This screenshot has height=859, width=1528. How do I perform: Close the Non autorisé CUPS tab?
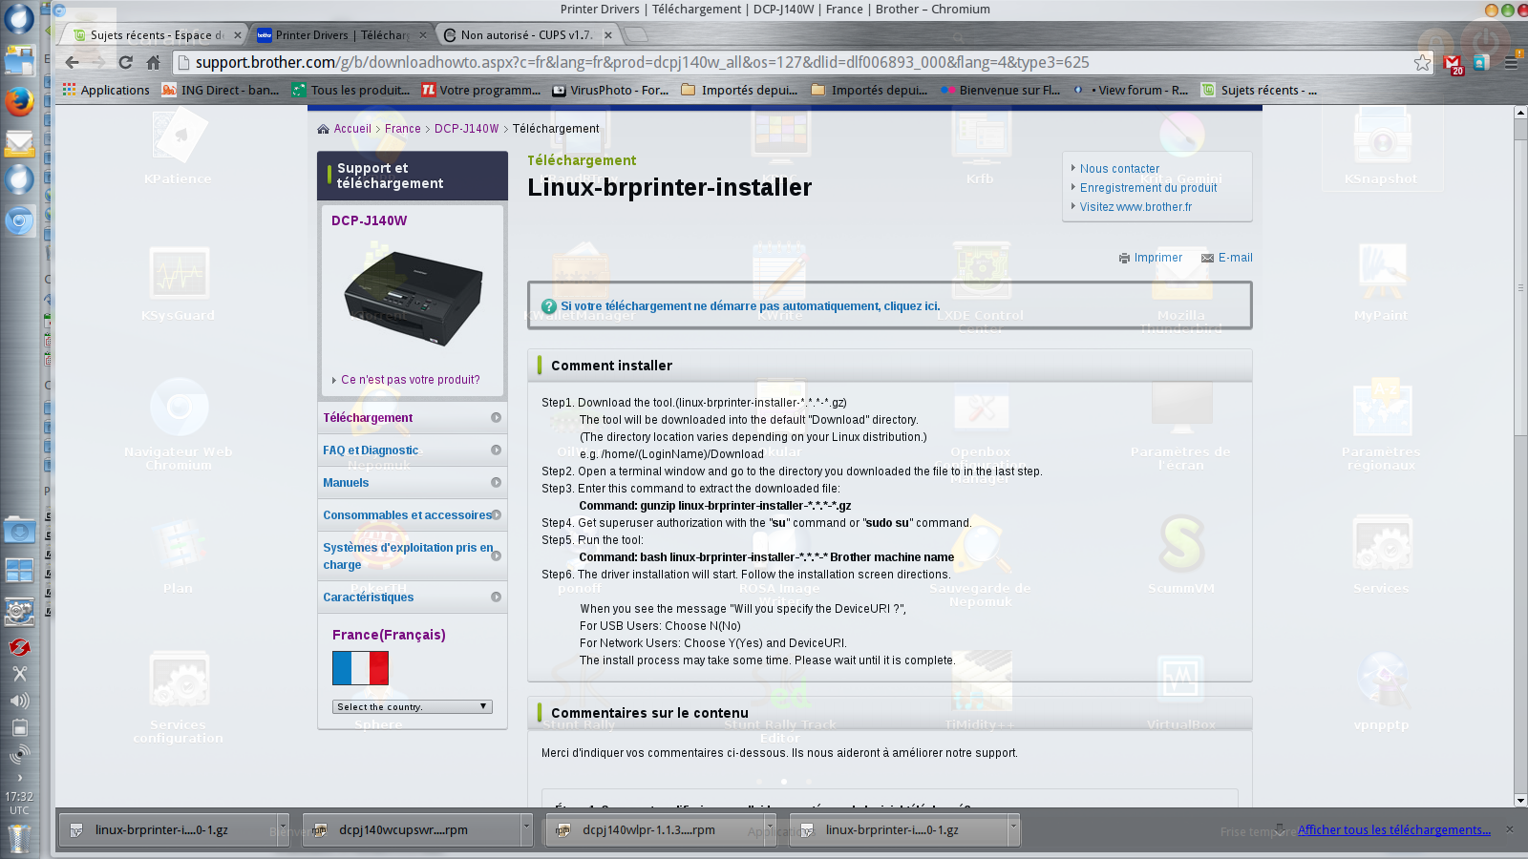click(608, 35)
